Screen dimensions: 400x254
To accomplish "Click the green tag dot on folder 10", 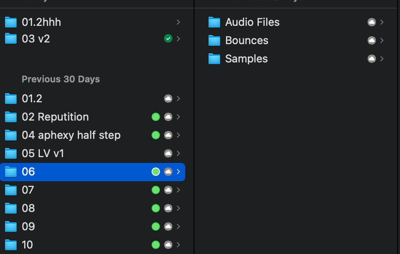I will click(155, 245).
